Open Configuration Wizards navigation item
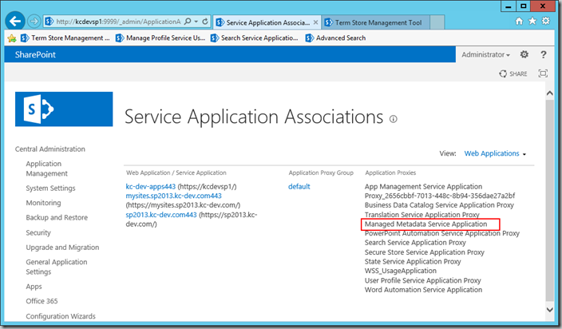Image resolution: width=562 pixels, height=329 pixels. [61, 316]
